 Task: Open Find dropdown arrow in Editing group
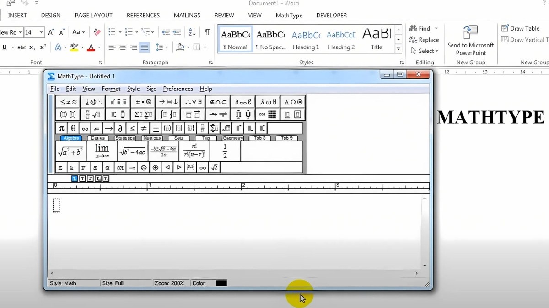click(x=436, y=28)
